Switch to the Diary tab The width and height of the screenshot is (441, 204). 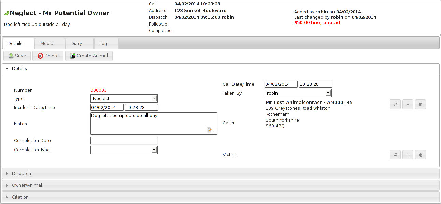tap(76, 44)
